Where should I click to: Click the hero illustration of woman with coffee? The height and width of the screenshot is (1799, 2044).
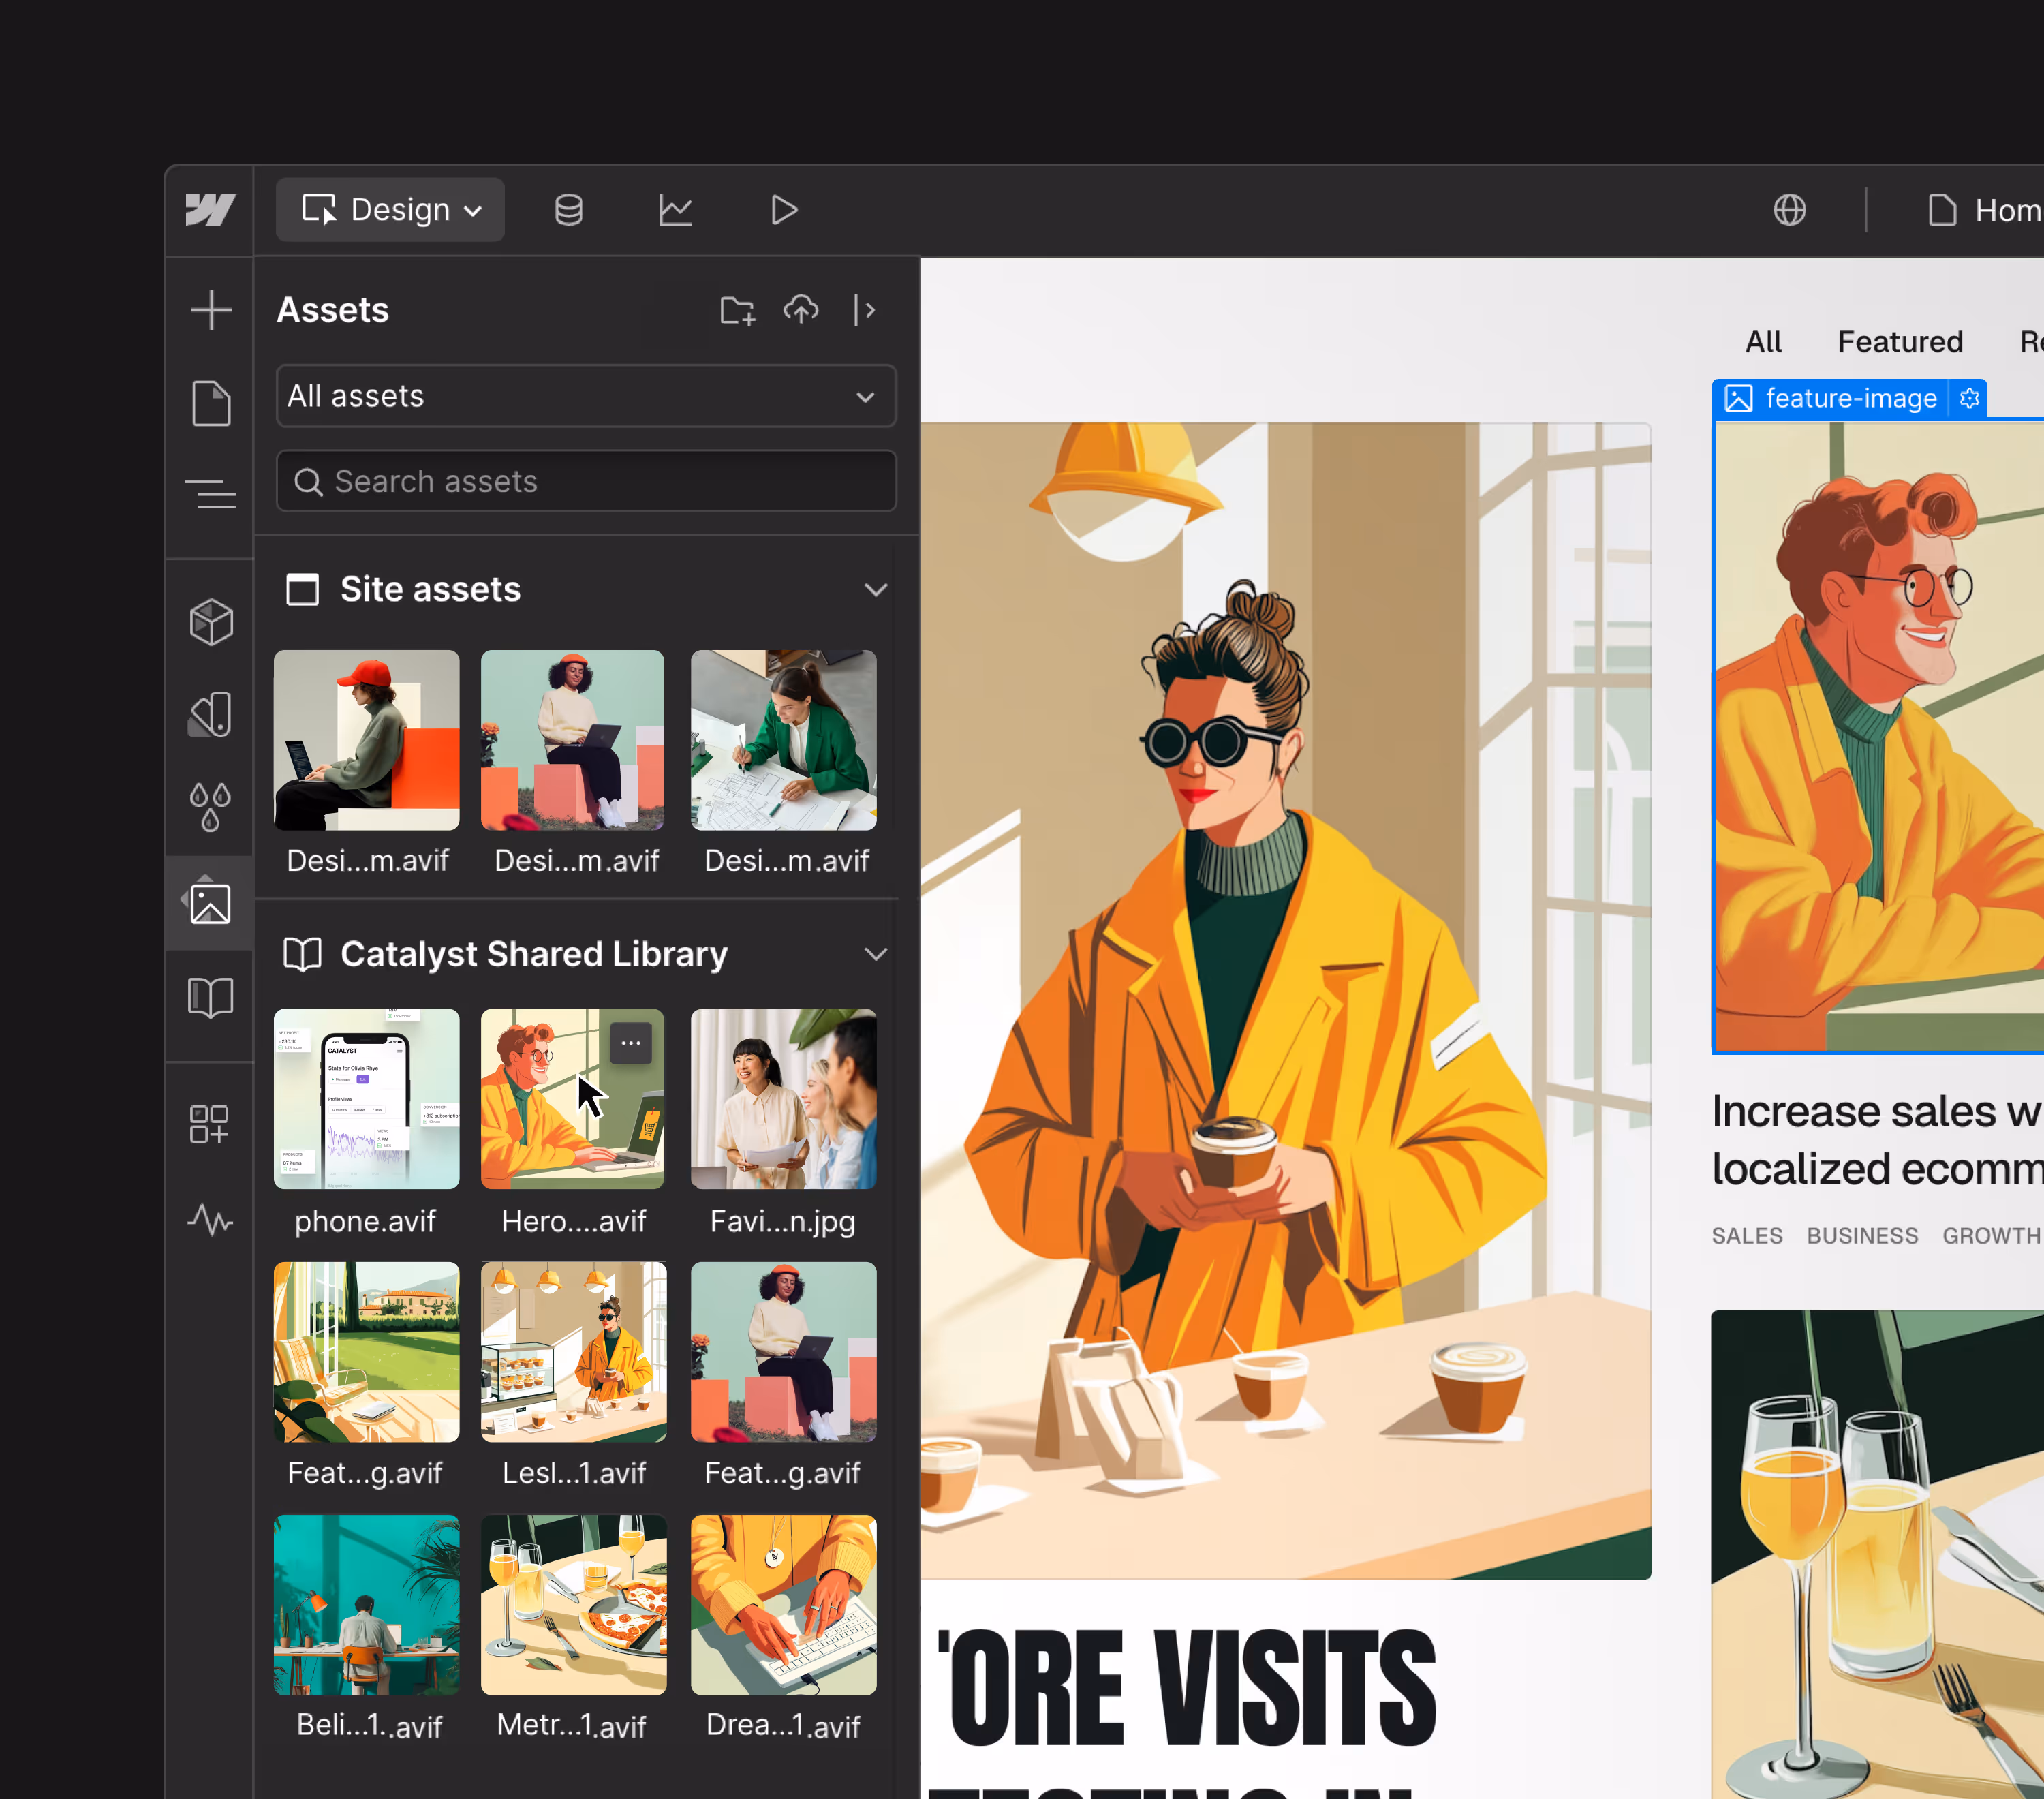[1286, 1000]
